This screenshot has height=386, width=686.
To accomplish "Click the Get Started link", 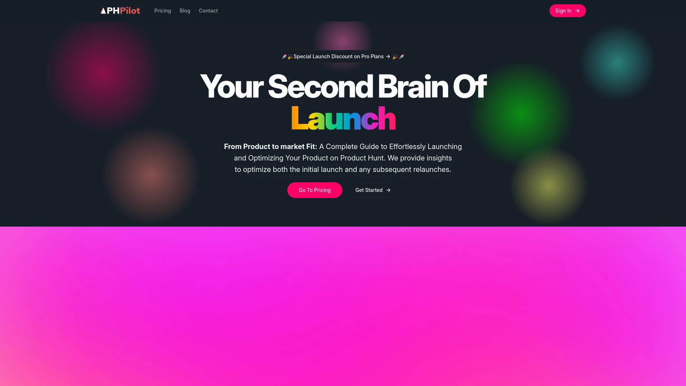I will point(373,190).
